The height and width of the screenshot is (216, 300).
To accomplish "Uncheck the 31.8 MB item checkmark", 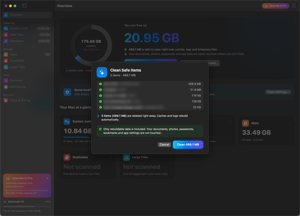I will (100, 90).
